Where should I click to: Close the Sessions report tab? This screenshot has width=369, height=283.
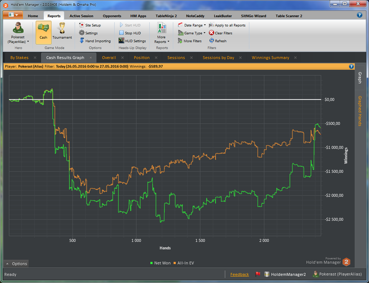pyautogui.click(x=191, y=57)
